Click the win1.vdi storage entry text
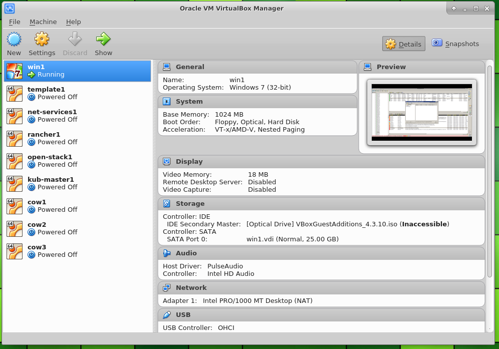 tap(293, 239)
